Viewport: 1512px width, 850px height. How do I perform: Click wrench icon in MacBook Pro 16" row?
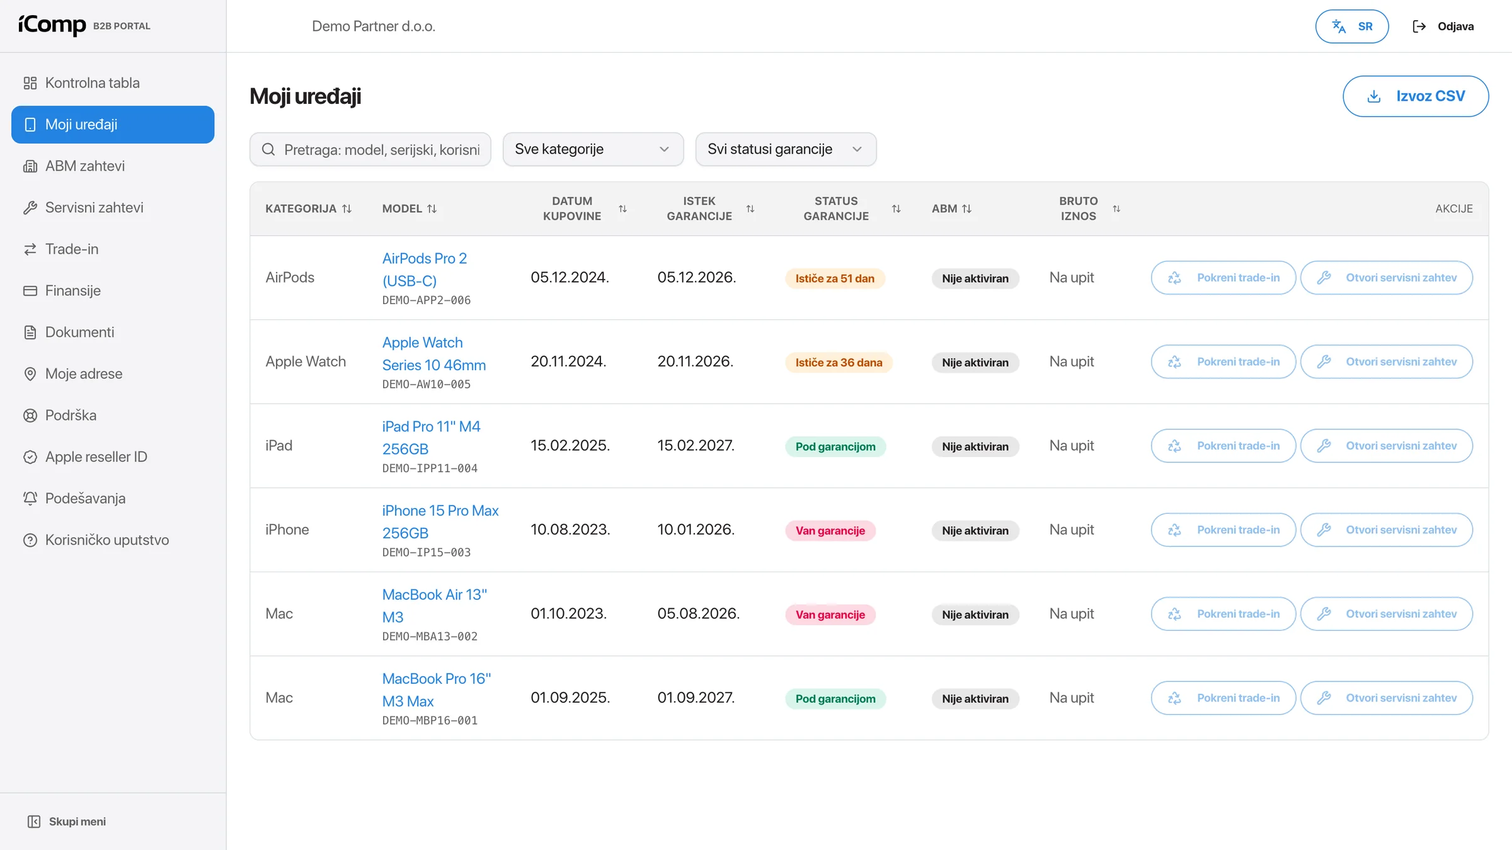point(1324,698)
